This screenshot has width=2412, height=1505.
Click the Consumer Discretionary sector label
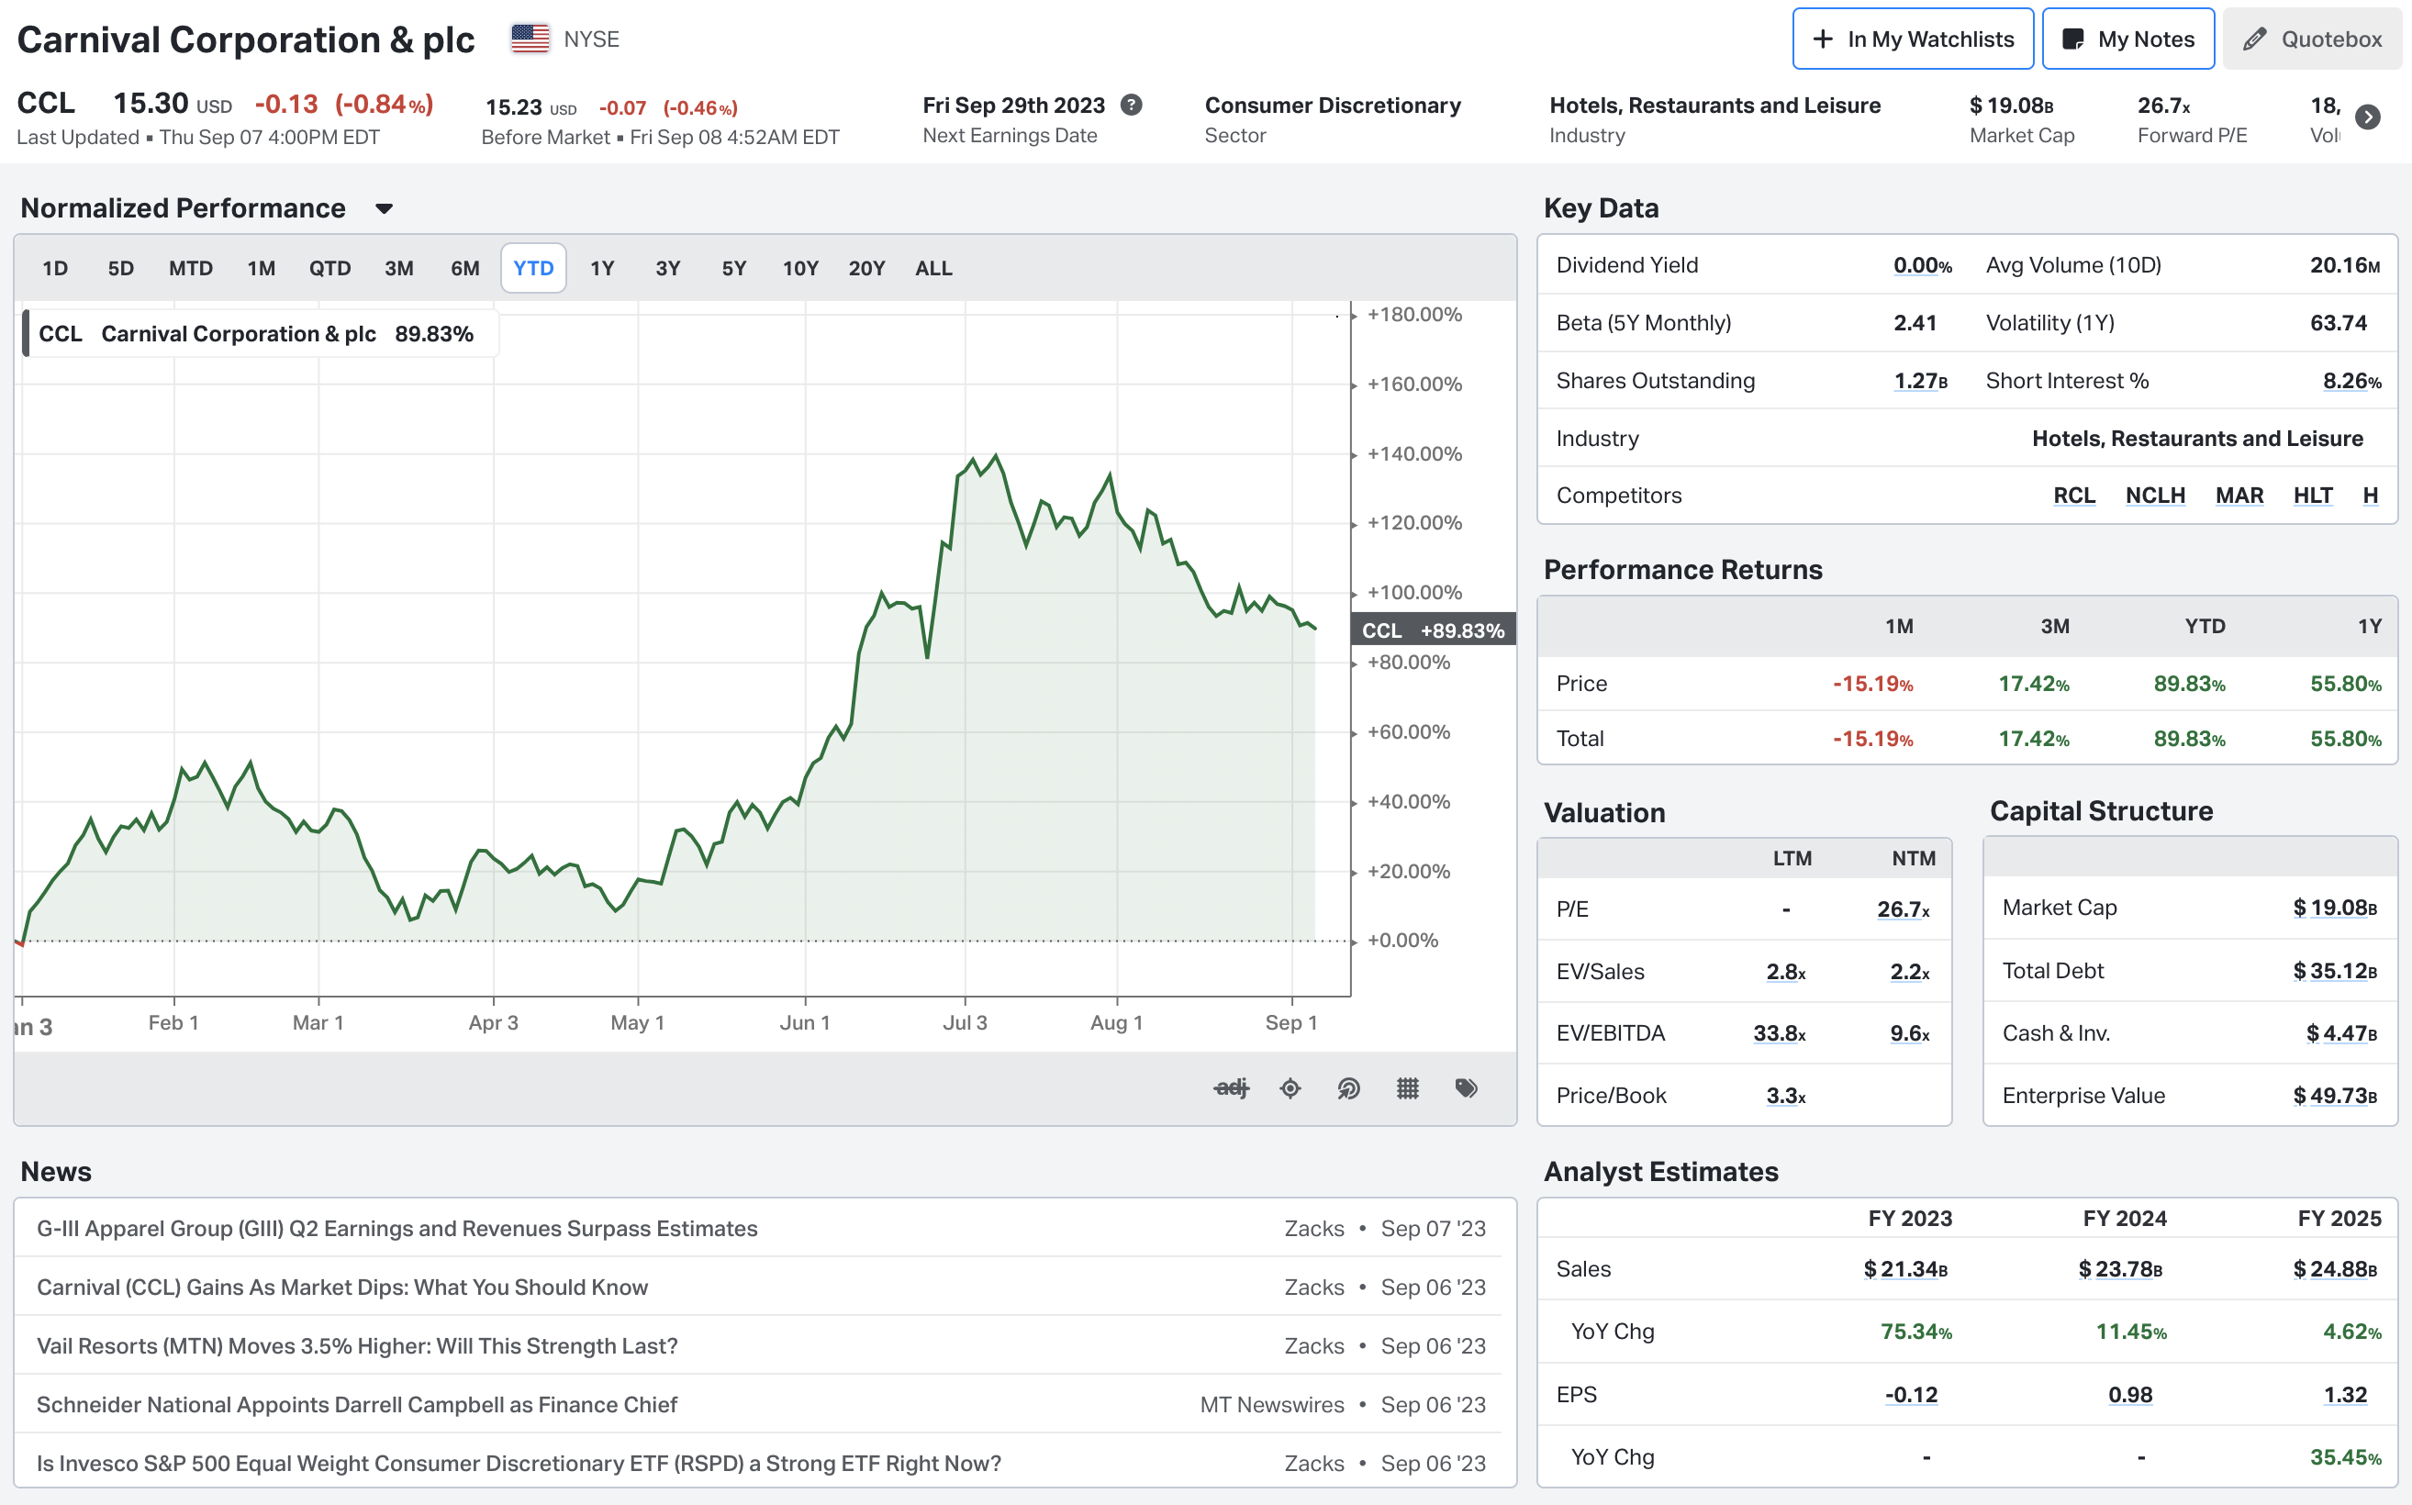click(x=1333, y=105)
